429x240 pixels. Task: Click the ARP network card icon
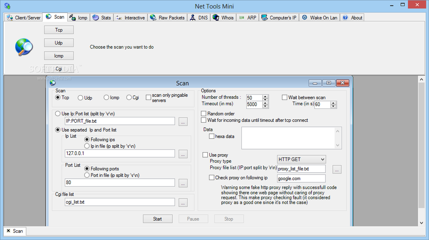(x=241, y=18)
